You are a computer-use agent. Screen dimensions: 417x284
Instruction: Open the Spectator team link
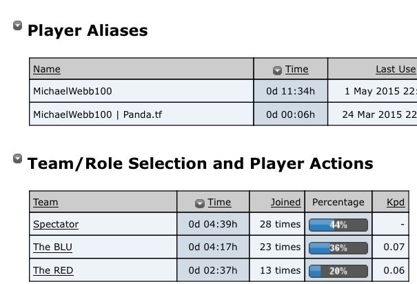tap(56, 224)
